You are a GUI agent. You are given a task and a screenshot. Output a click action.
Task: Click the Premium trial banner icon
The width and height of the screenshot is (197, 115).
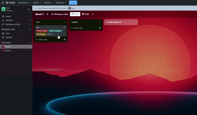tap(35, 8)
